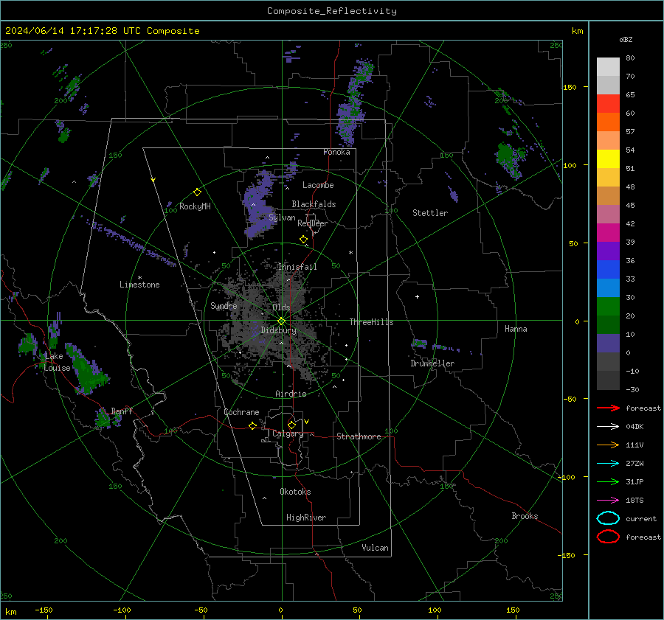This screenshot has width=664, height=620.
Task: Select the magenta 39-42 dBZ swatch
Action: tap(608, 233)
